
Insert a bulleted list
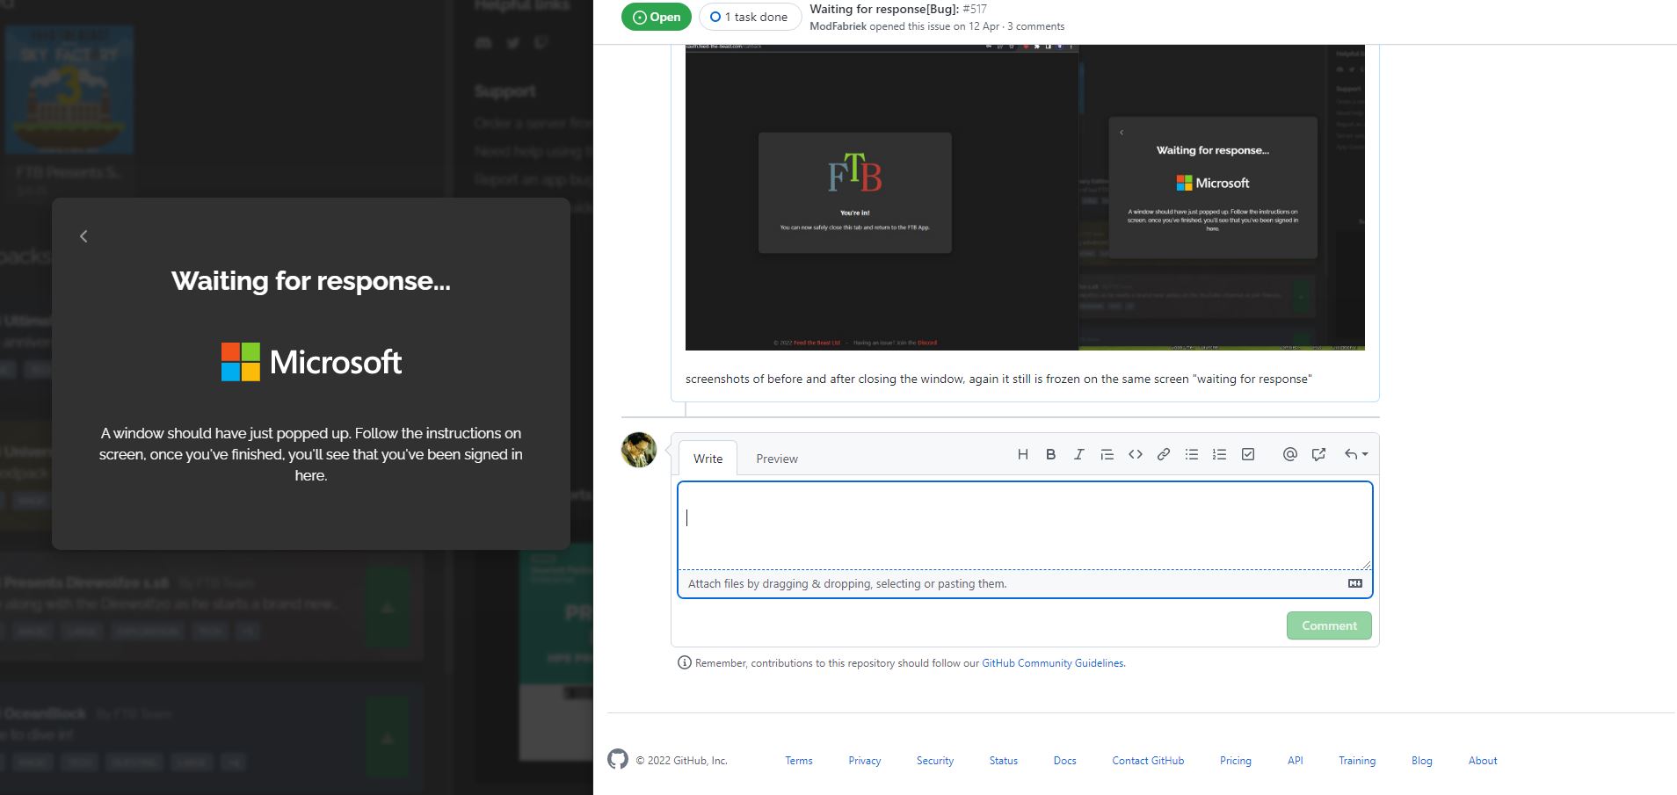1191,454
